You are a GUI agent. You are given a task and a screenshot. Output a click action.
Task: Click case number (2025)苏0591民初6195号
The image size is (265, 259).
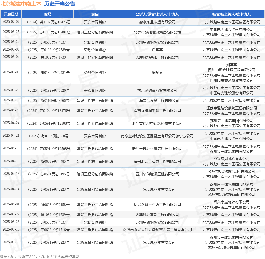(49, 174)
